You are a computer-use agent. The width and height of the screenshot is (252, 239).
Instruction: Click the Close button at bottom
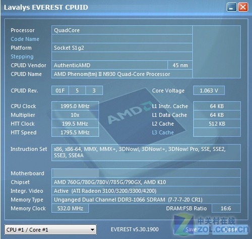tap(230, 229)
